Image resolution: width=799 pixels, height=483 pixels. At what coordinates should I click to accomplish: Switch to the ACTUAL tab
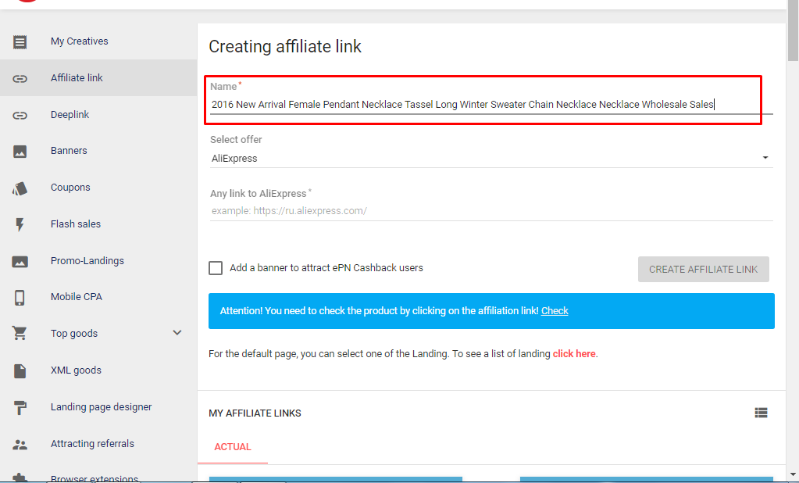pos(233,447)
